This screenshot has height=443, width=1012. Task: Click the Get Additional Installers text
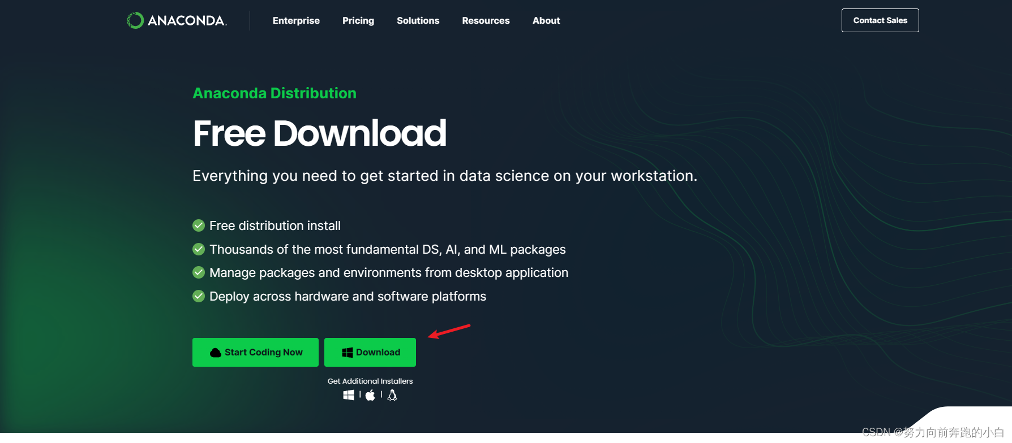pyautogui.click(x=370, y=381)
